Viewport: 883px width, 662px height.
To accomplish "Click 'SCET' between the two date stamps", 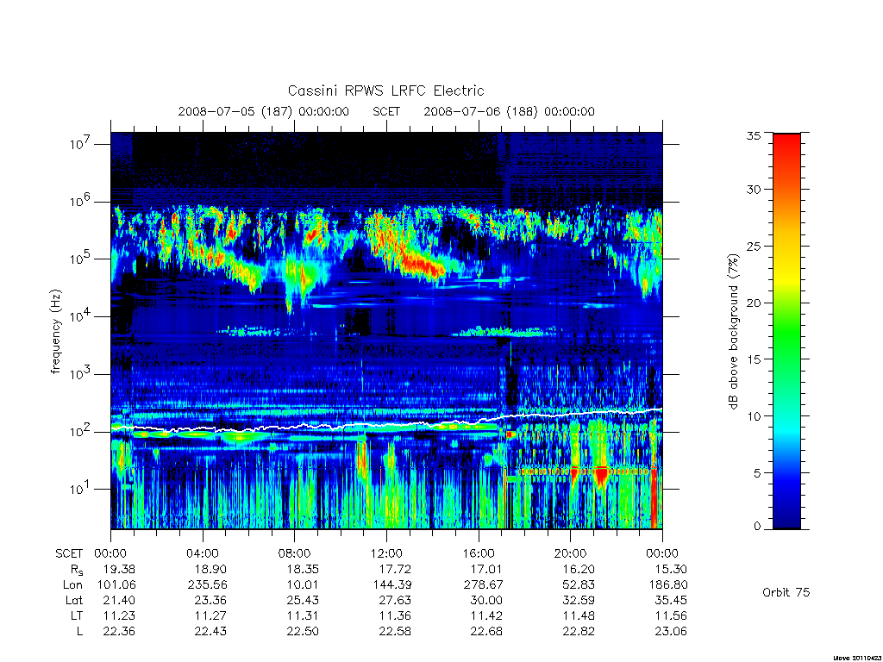I will click(x=385, y=111).
